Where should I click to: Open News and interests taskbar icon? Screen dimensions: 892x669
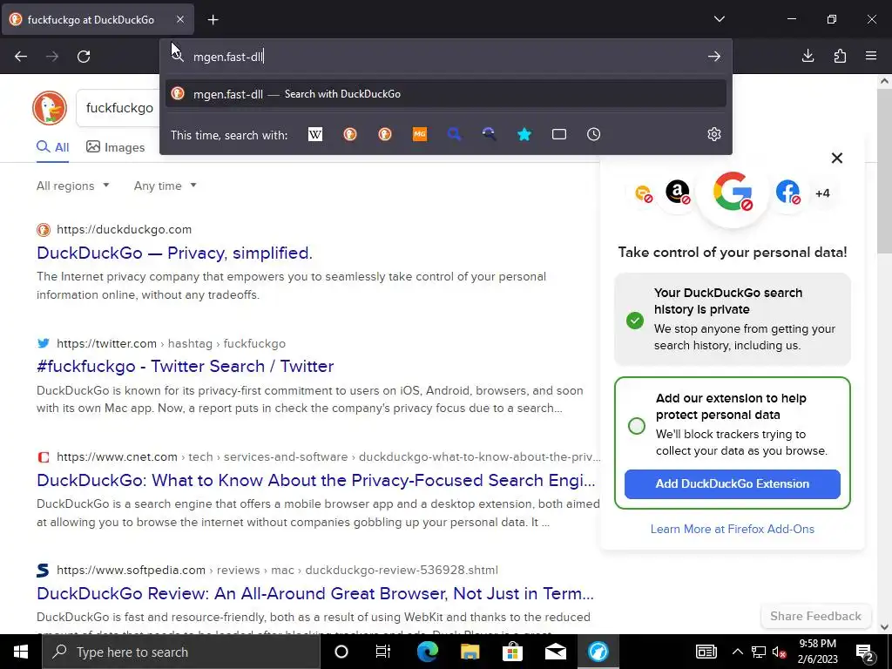[x=706, y=652]
